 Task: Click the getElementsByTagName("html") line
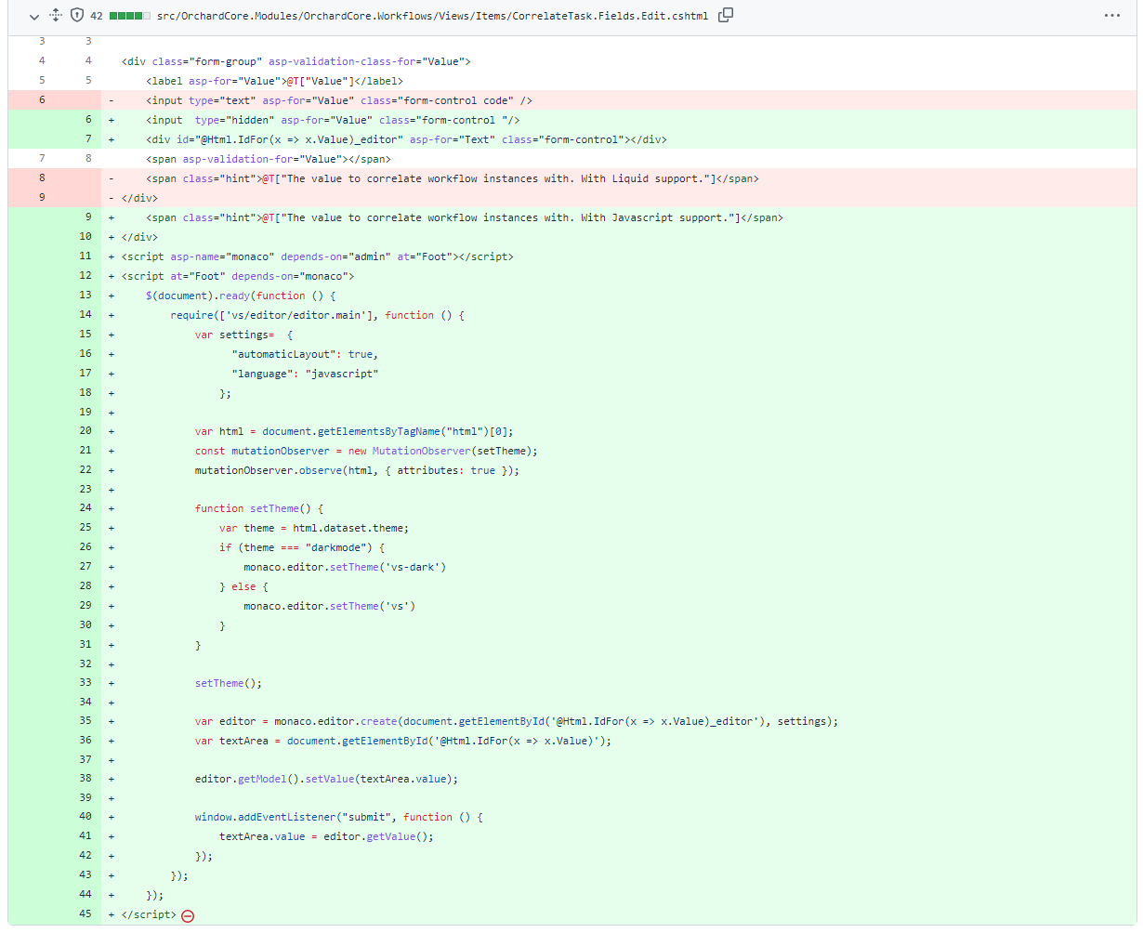point(572,431)
